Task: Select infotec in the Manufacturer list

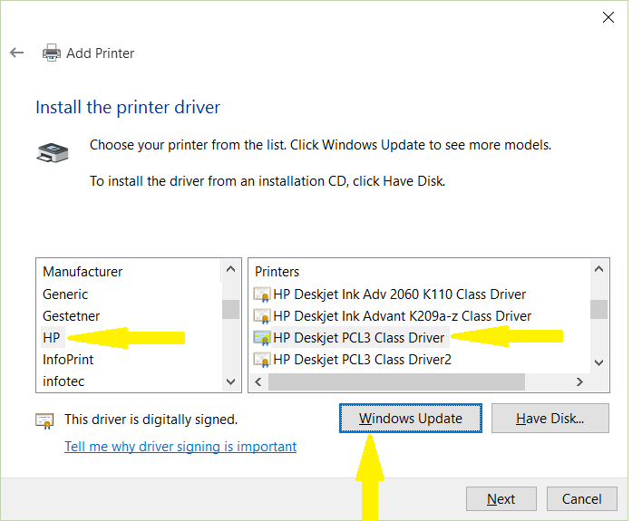Action: pos(63,381)
